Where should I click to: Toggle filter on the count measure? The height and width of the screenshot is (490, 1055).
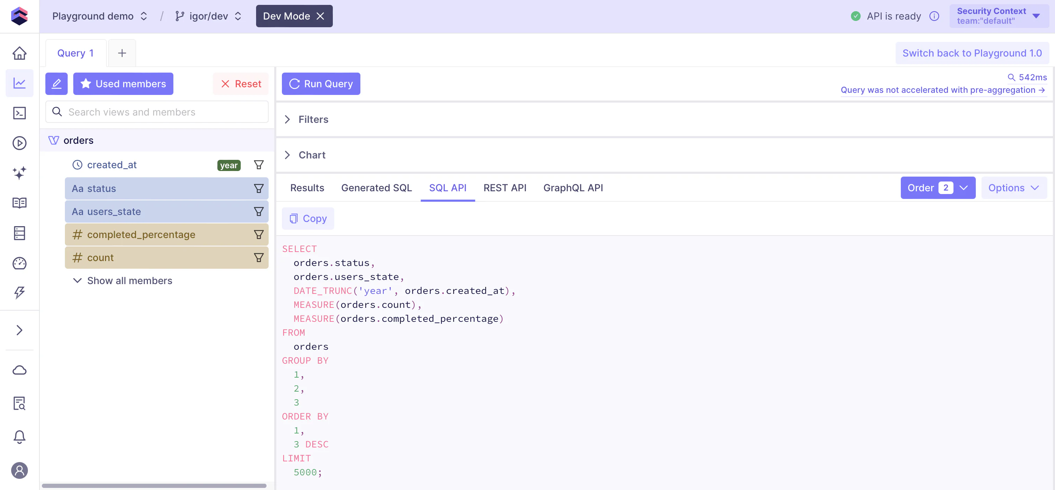pos(259,258)
